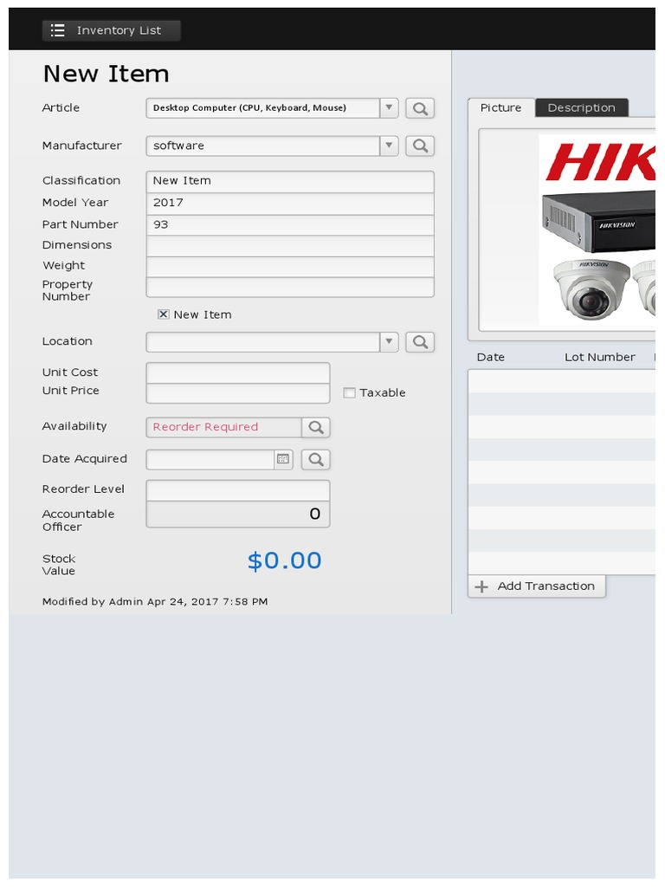This screenshot has width=665, height=887.
Task: Uncheck the New Item checkbox
Action: 164,314
